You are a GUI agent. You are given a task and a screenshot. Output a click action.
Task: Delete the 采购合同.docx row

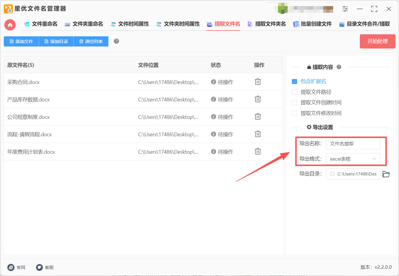(x=258, y=82)
